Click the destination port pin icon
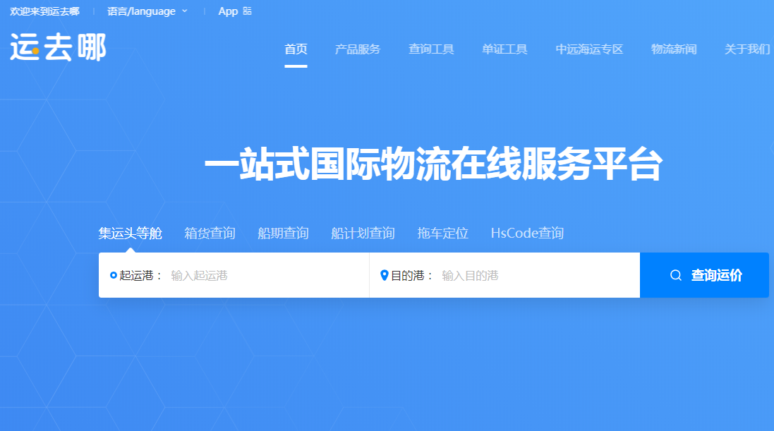This screenshot has height=431, width=774. 384,275
